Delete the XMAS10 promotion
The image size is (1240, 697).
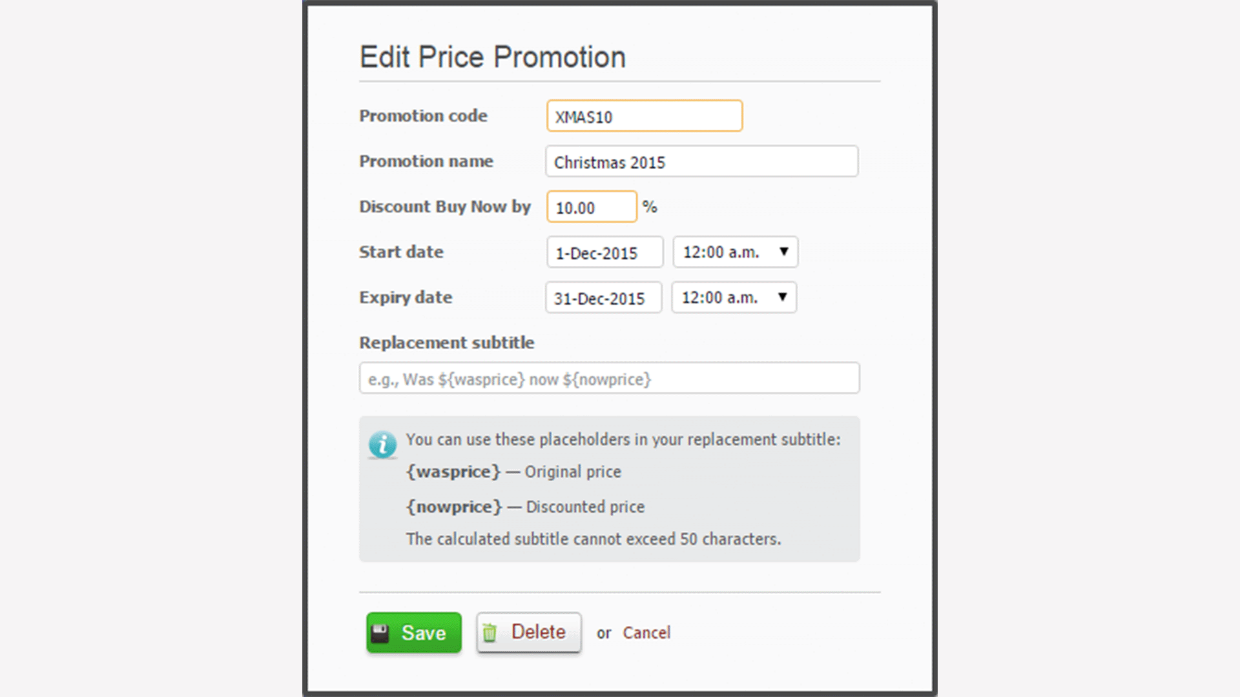coord(529,632)
